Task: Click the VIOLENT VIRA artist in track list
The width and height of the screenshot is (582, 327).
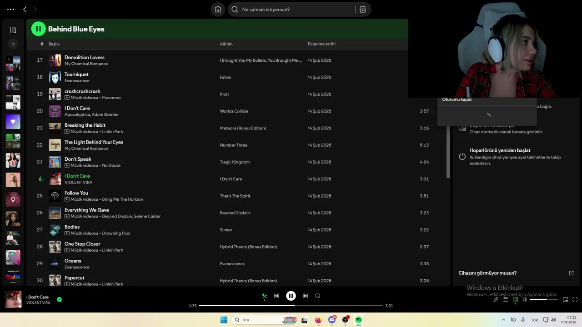Action: (x=78, y=182)
